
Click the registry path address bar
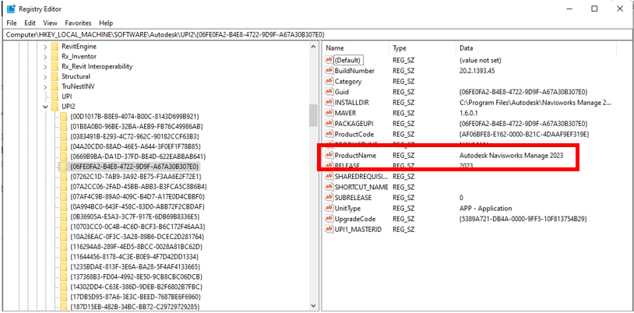pyautogui.click(x=316, y=35)
